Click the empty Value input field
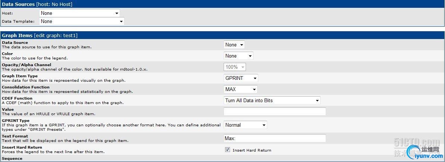 [275, 111]
